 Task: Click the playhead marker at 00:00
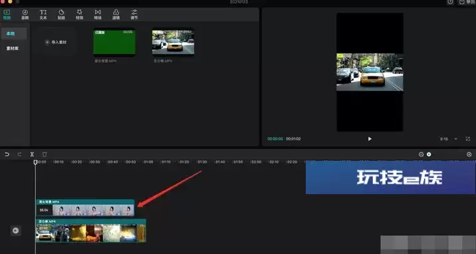coord(35,162)
